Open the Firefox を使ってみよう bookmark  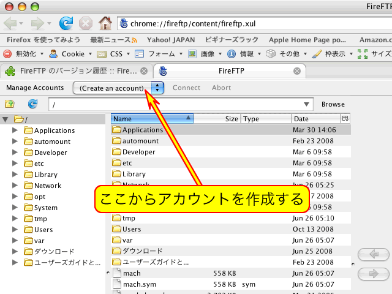pyautogui.click(x=43, y=40)
